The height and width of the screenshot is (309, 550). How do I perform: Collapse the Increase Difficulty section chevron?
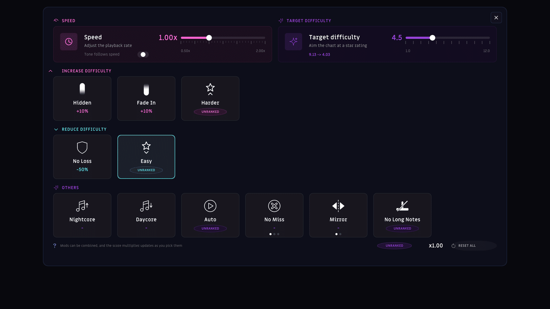click(51, 71)
